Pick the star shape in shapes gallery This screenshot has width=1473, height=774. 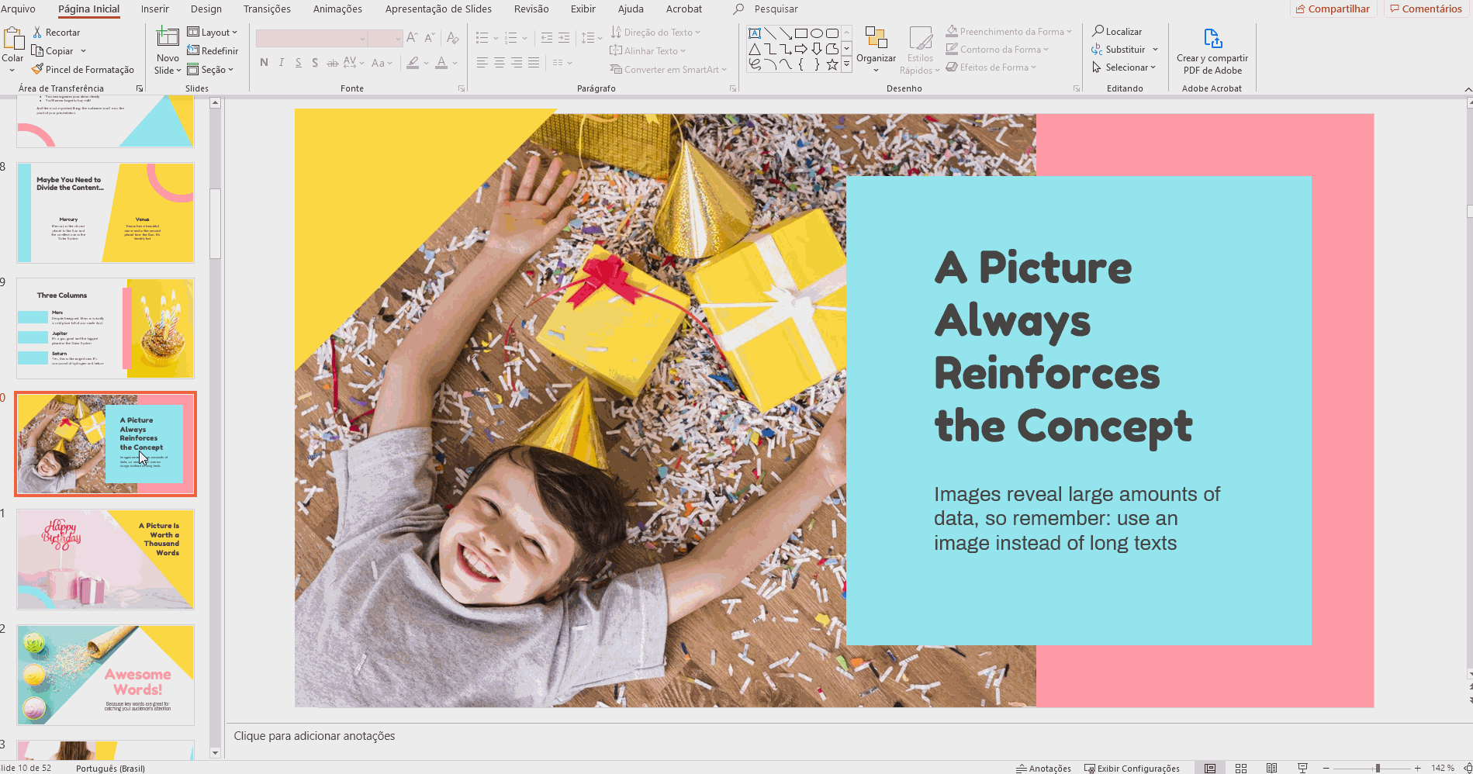[832, 64]
